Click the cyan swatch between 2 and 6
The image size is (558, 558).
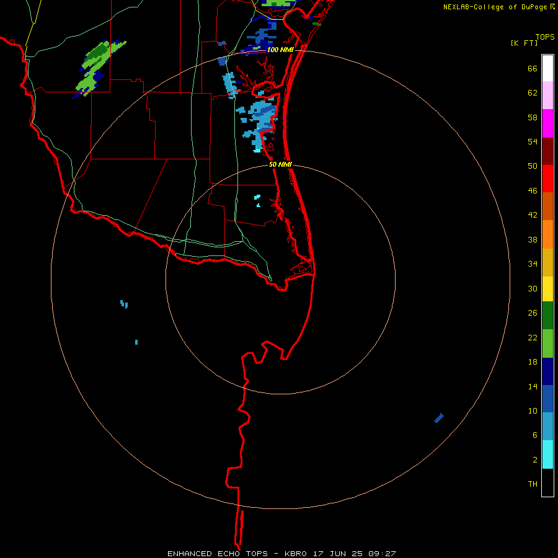tap(547, 454)
